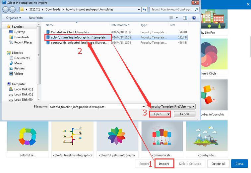Viewport: 251px width, 173px height.
Task: Click the navigation pane scrollbar up arrow
Action: point(39,24)
